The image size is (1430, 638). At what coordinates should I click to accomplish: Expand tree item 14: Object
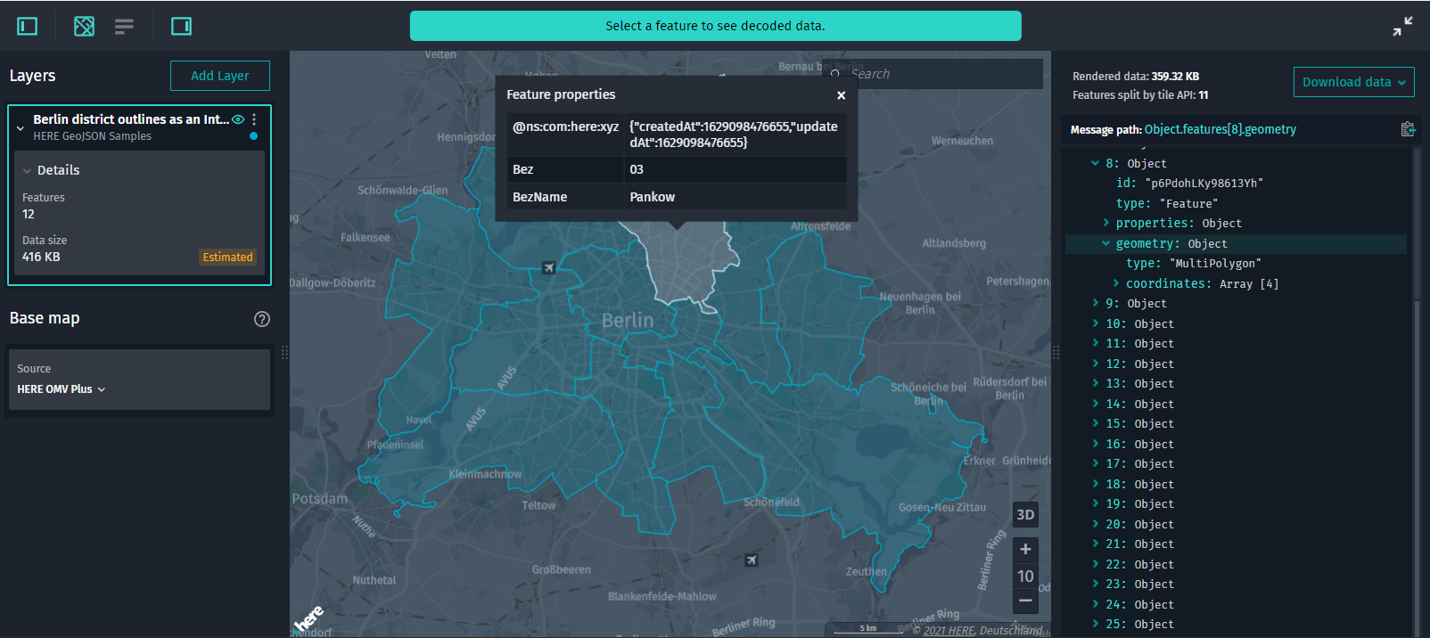point(1096,404)
